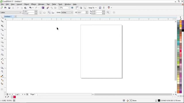This screenshot has height=103, width=184.
Task: Click the Save icon
Action: 9,8
